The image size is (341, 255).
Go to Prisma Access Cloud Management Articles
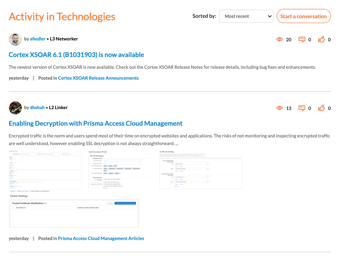click(x=101, y=238)
